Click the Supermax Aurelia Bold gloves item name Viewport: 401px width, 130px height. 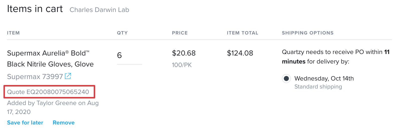[50, 58]
